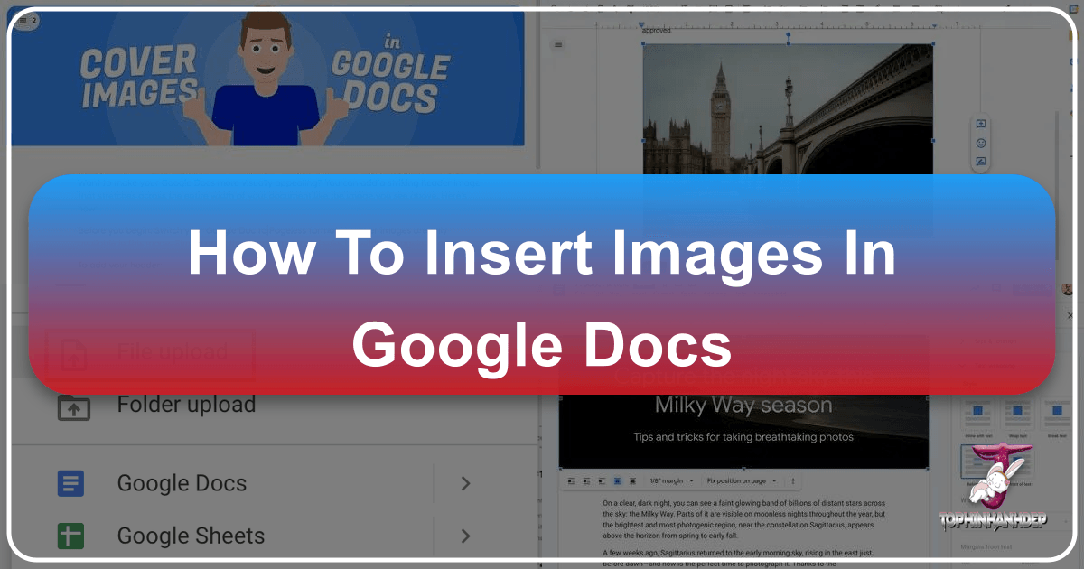Open the three-dot more options on image toolbar
Image resolution: width=1084 pixels, height=569 pixels.
click(793, 480)
